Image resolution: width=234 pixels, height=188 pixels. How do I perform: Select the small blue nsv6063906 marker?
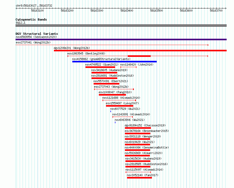[115, 122]
